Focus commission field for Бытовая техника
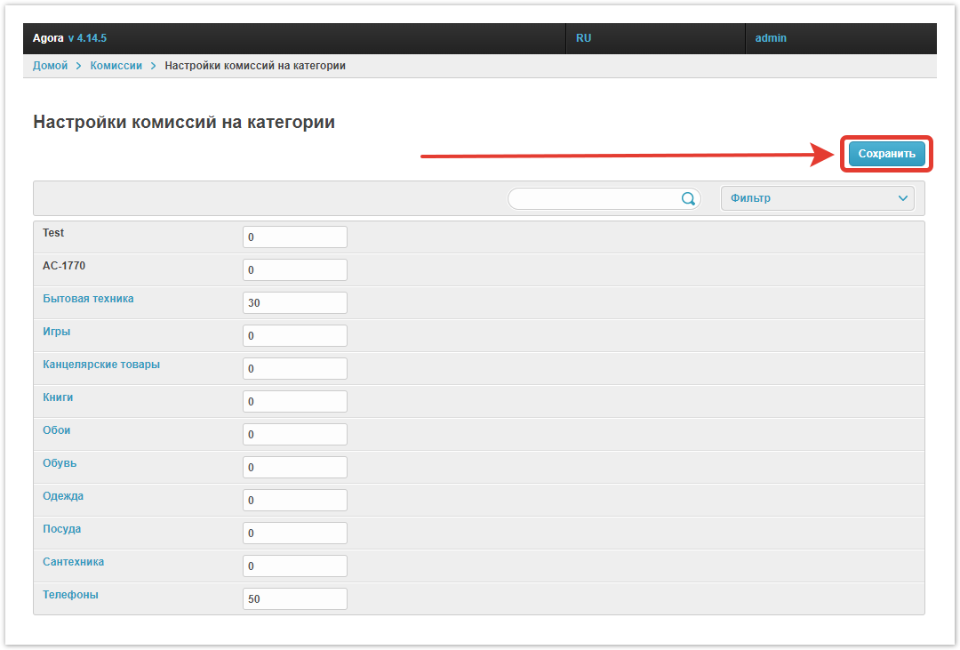 (294, 303)
